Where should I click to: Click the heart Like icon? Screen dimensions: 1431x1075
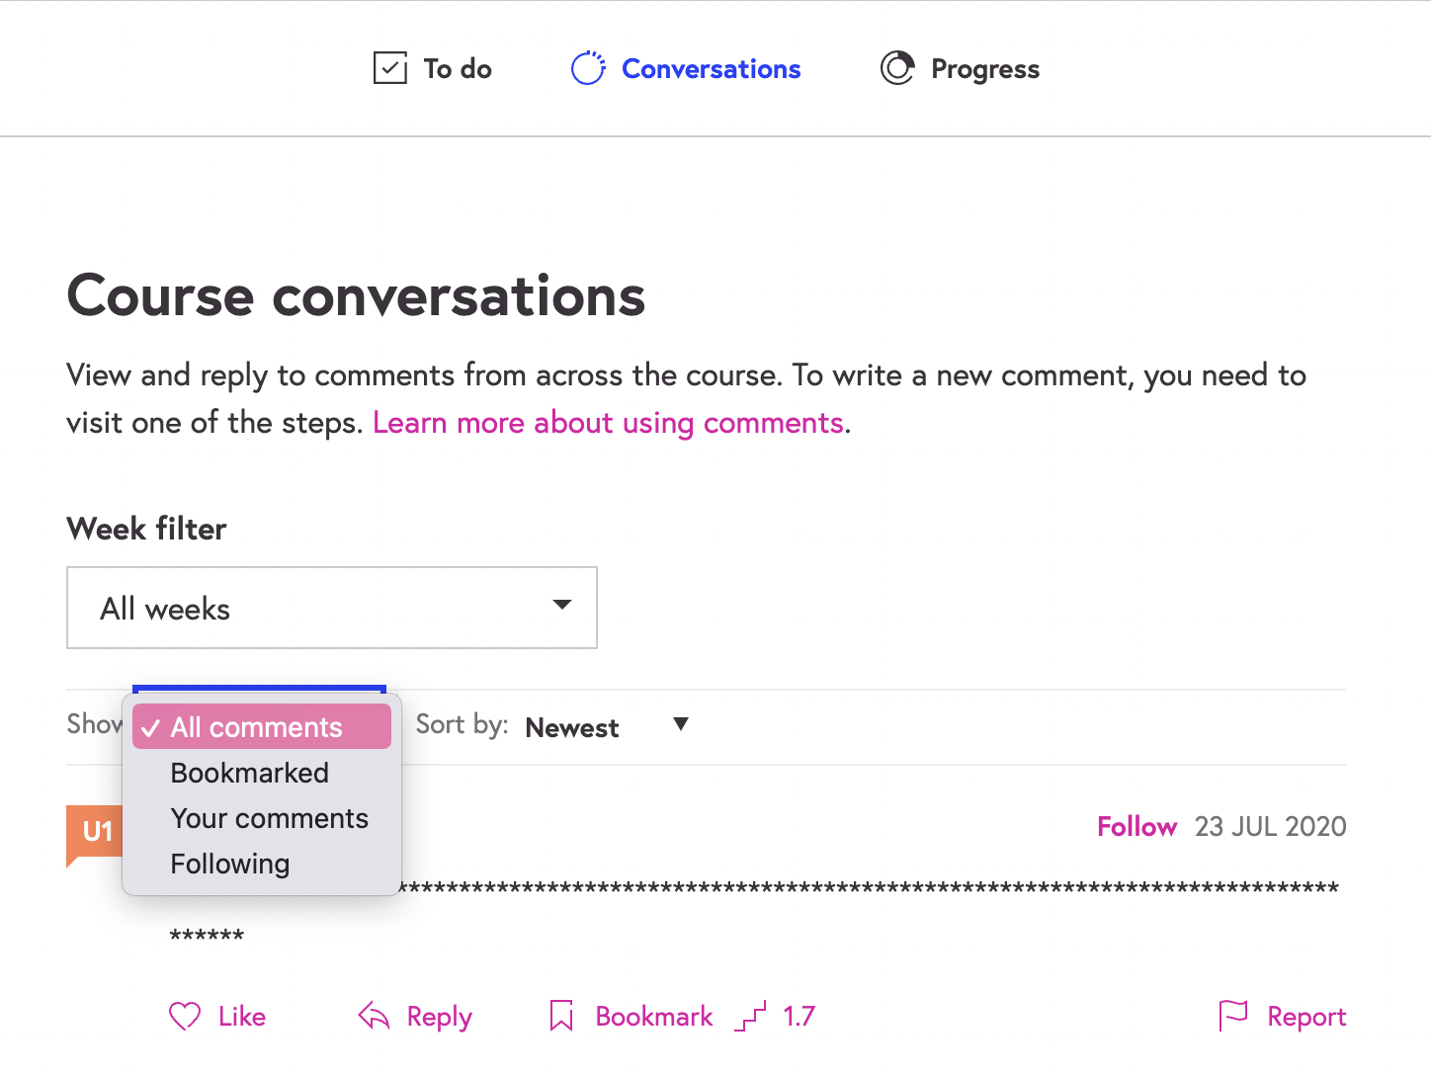tap(185, 1016)
